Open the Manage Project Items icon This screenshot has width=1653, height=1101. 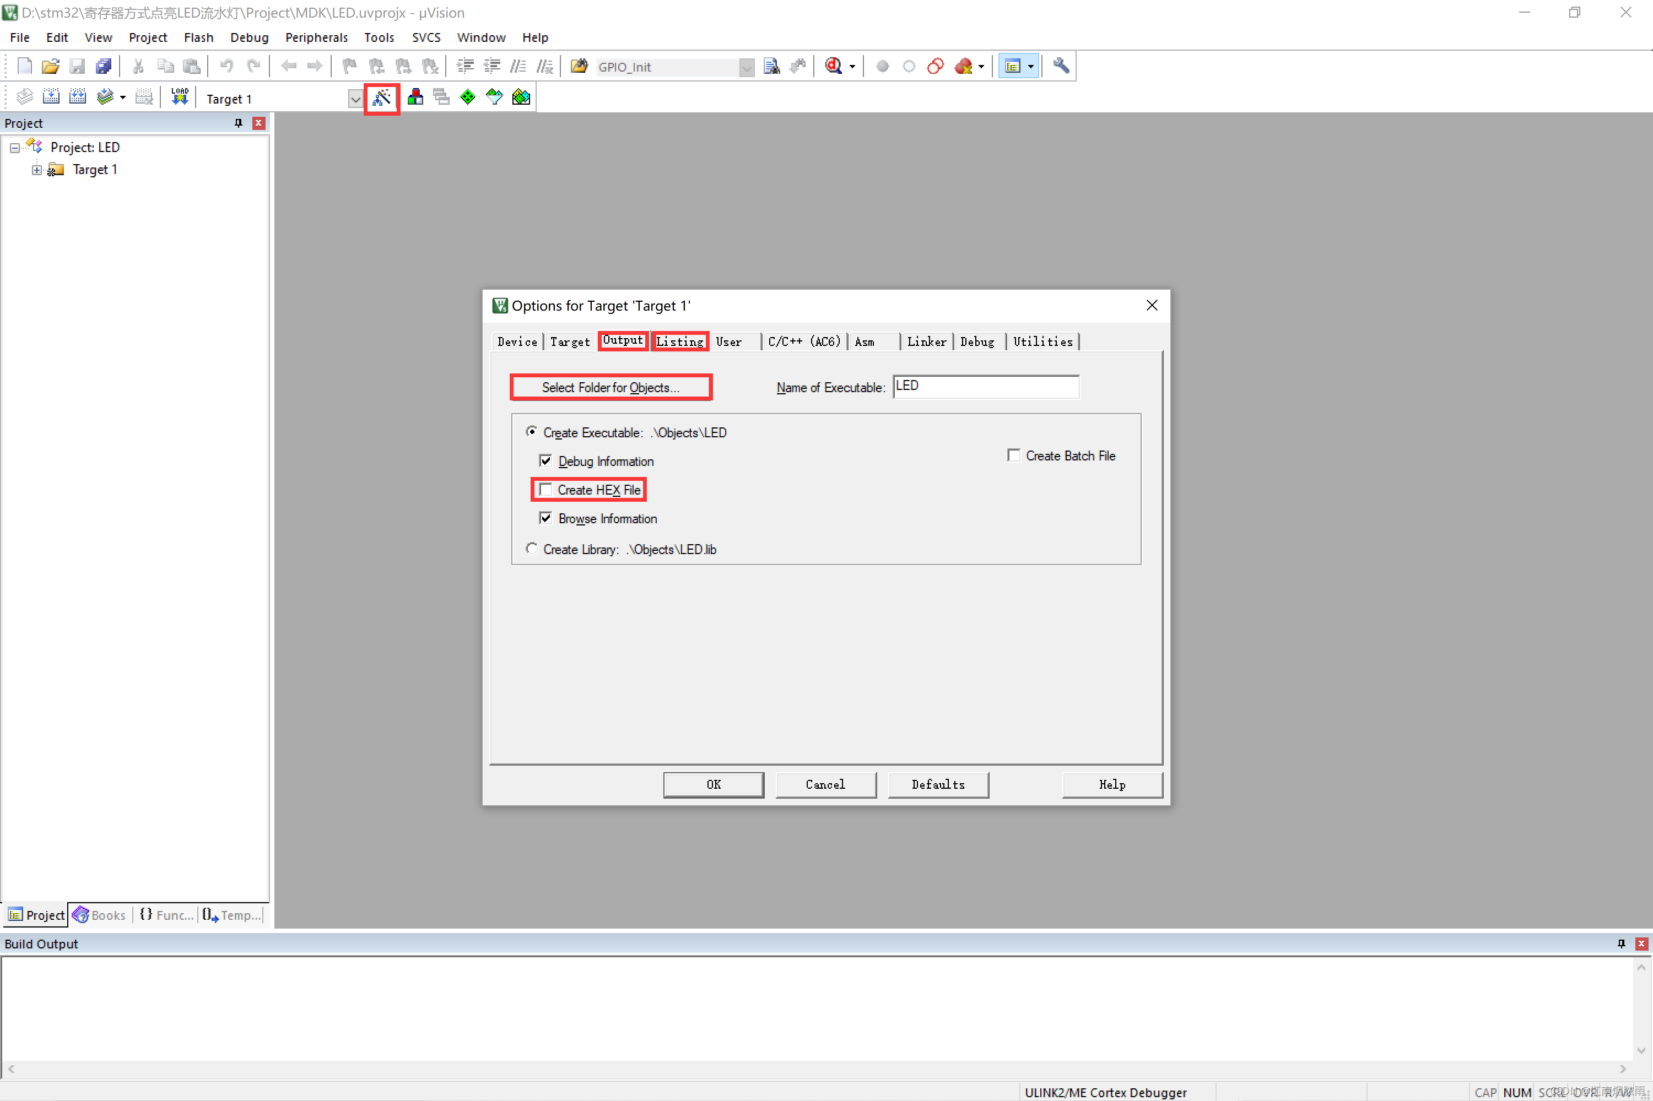coord(415,97)
